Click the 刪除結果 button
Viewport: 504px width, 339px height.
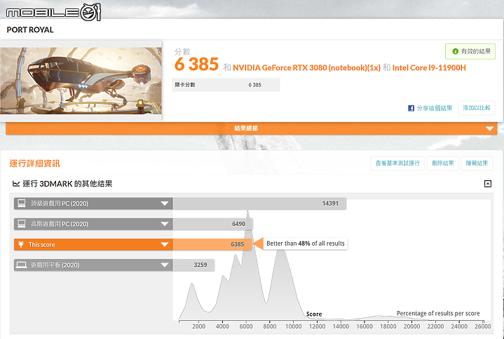click(x=442, y=164)
